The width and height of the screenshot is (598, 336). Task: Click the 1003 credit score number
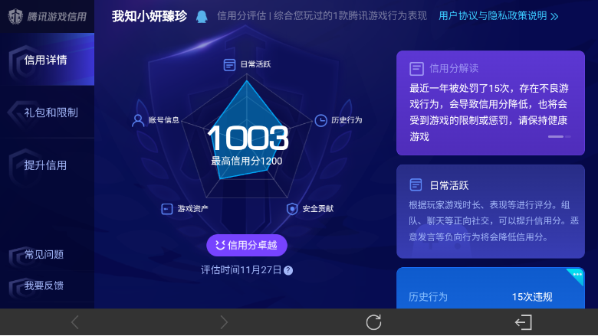point(247,138)
